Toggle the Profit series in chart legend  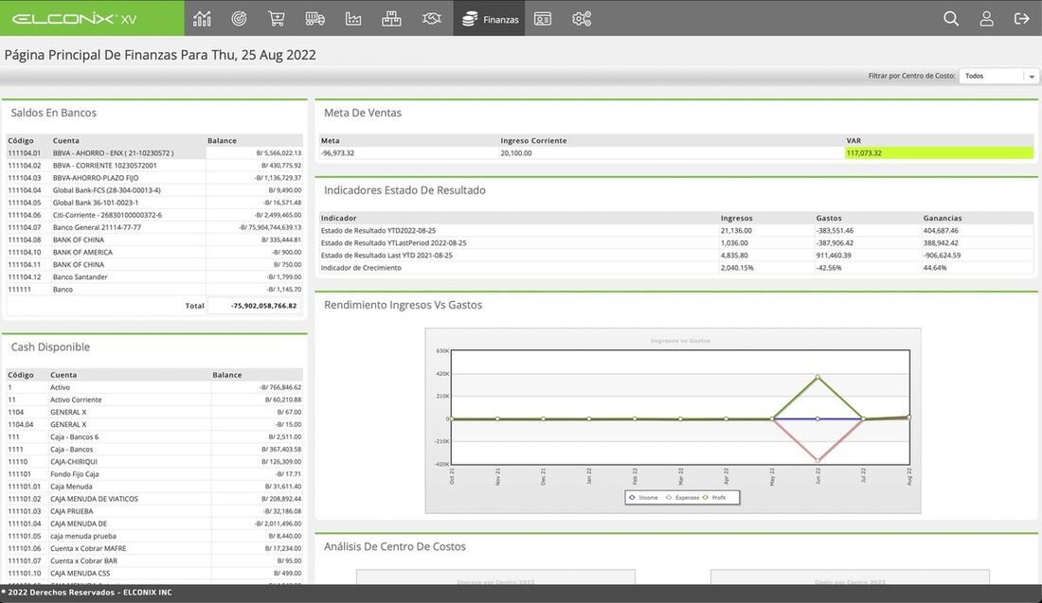pyautogui.click(x=714, y=497)
